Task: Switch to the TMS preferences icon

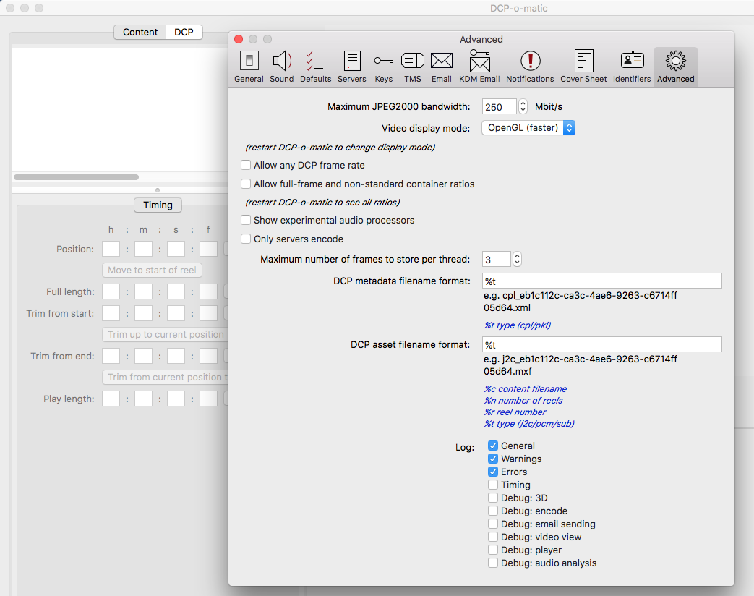Action: click(413, 67)
